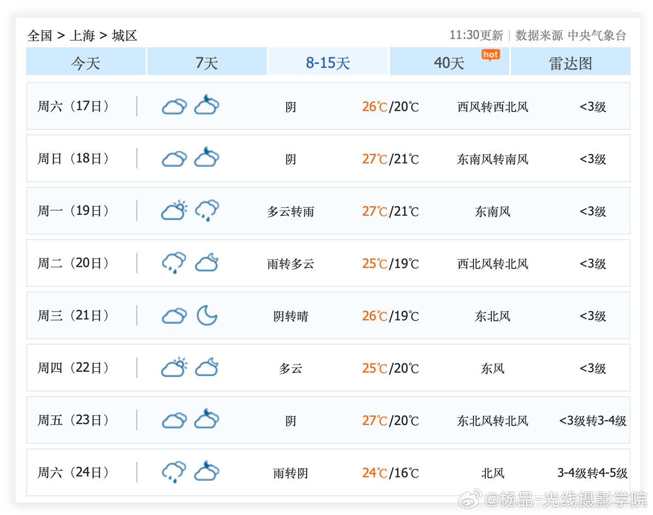
Task: Click the night cloudy moon icon for 周二（20日）
Action: (x=207, y=263)
